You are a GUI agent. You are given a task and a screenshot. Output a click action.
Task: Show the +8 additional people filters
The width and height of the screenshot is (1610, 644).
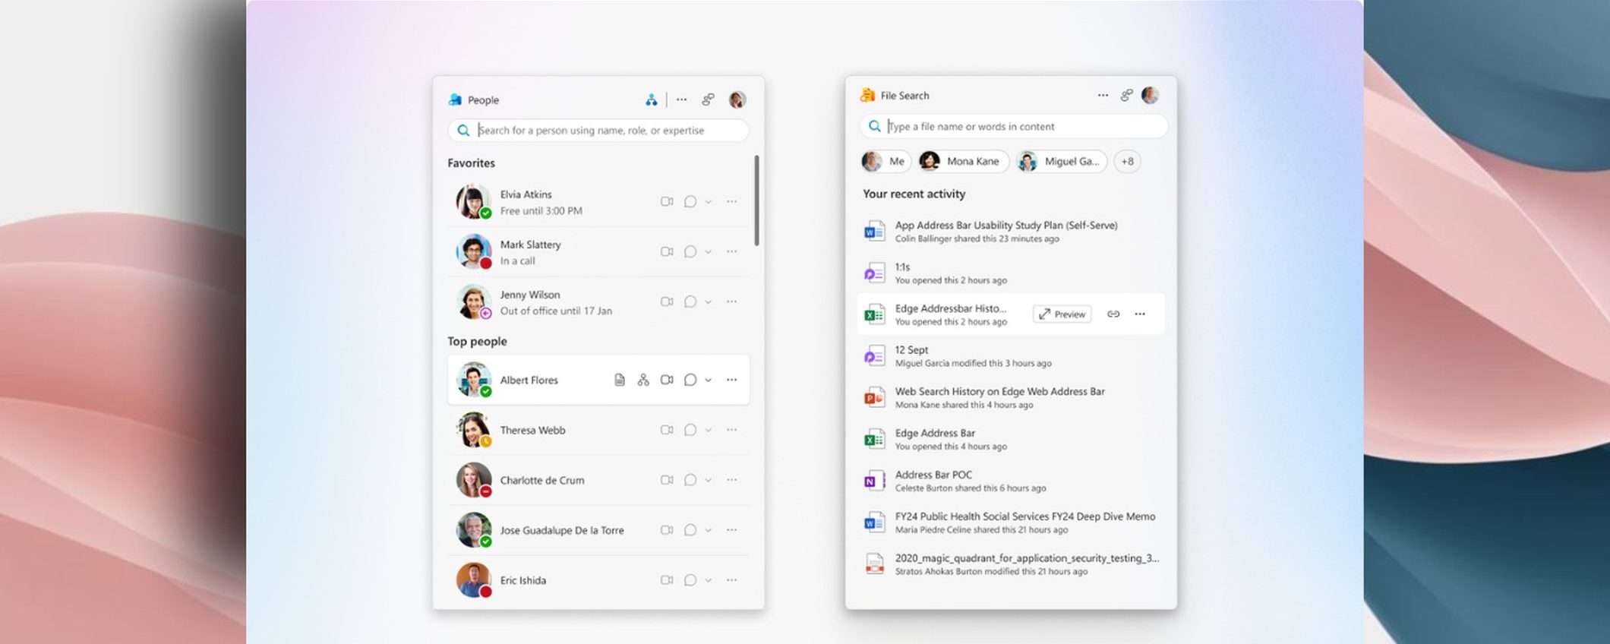(1127, 161)
